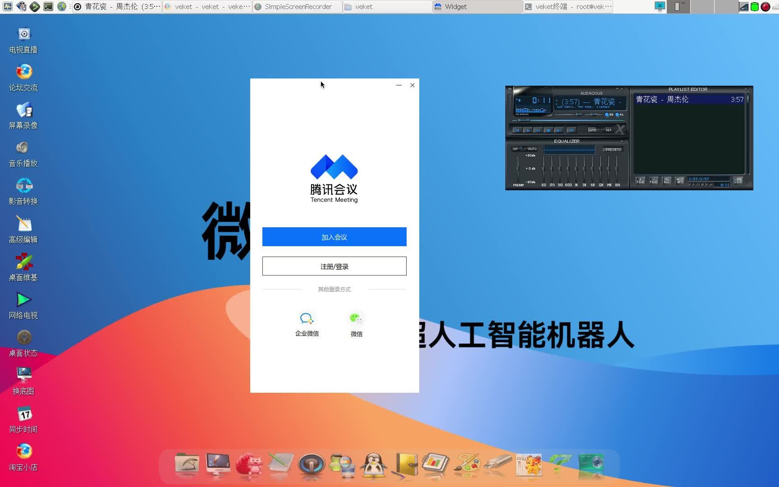Click Audacious stop button
This screenshot has width=779, height=487.
point(549,130)
